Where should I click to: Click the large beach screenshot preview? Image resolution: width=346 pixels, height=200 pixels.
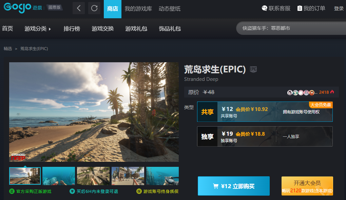(94, 112)
